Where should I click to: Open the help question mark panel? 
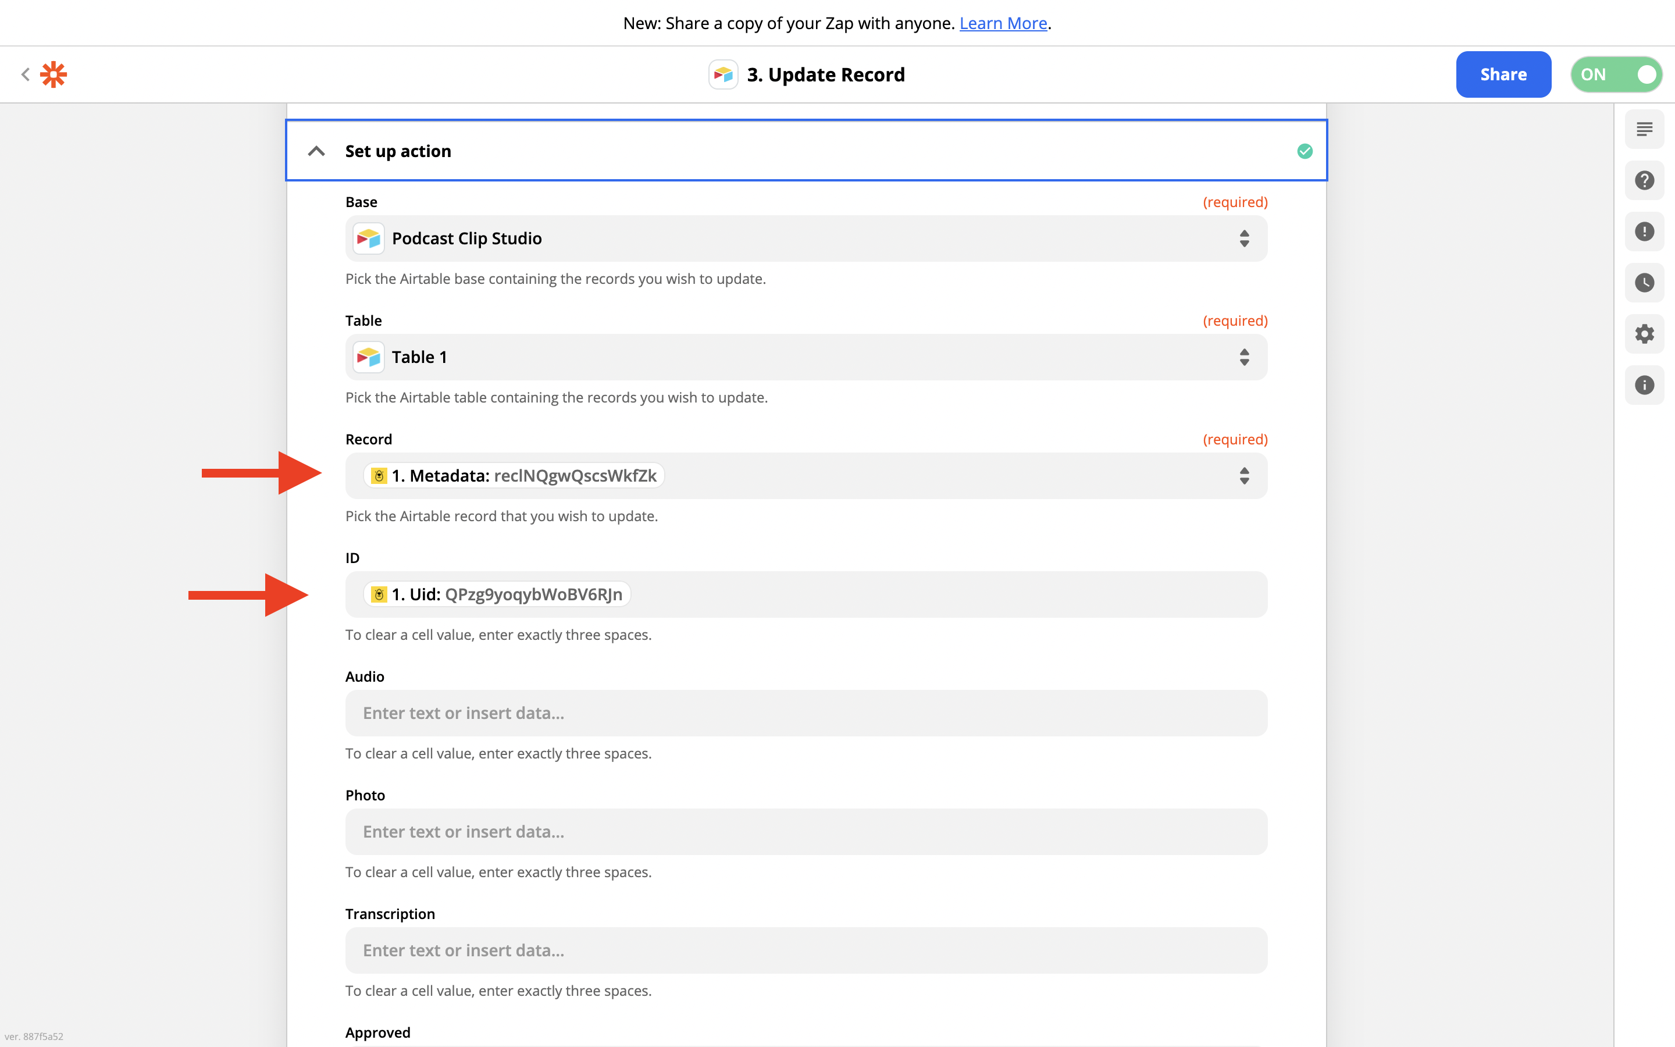(1644, 181)
